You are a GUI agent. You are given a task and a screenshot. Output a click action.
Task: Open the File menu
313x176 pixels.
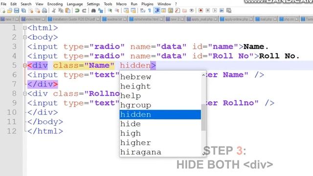tap(3, 4)
